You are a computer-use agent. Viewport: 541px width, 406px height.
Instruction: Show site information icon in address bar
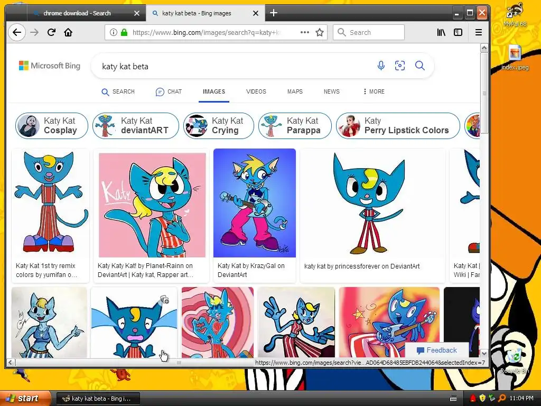pyautogui.click(x=113, y=32)
